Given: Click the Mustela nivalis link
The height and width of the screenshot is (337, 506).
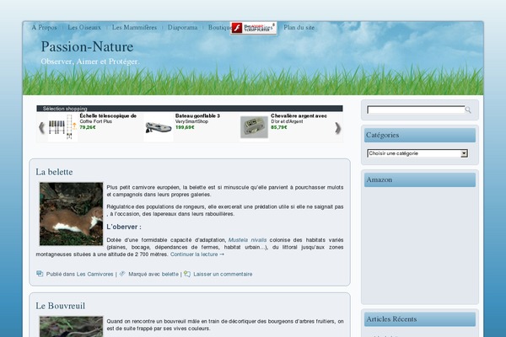Looking at the screenshot, I should point(247,240).
